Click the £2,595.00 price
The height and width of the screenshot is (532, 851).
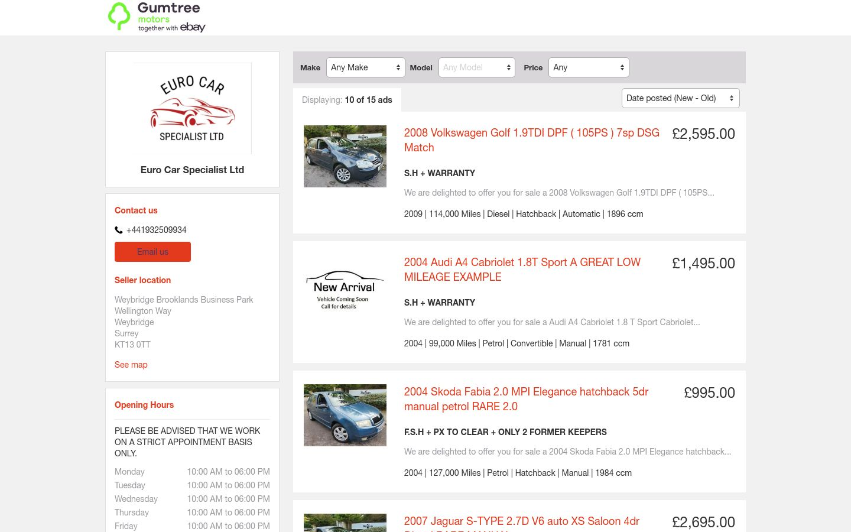tap(703, 134)
